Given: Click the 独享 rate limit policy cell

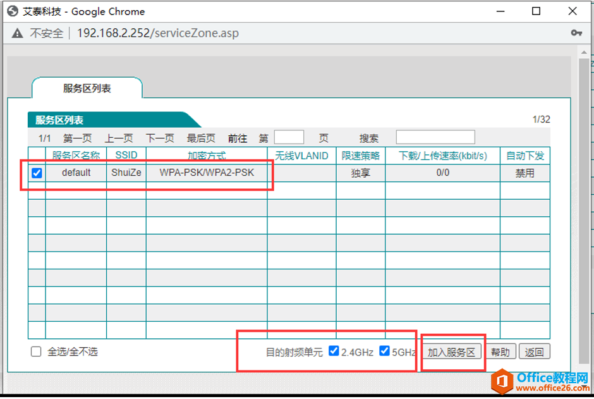Looking at the screenshot, I should 360,173.
